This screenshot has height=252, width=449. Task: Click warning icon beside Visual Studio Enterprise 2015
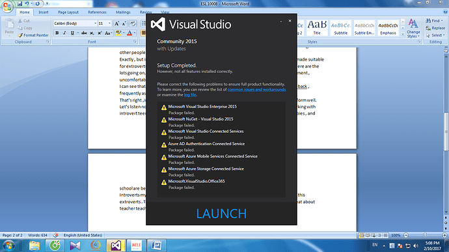(x=164, y=107)
